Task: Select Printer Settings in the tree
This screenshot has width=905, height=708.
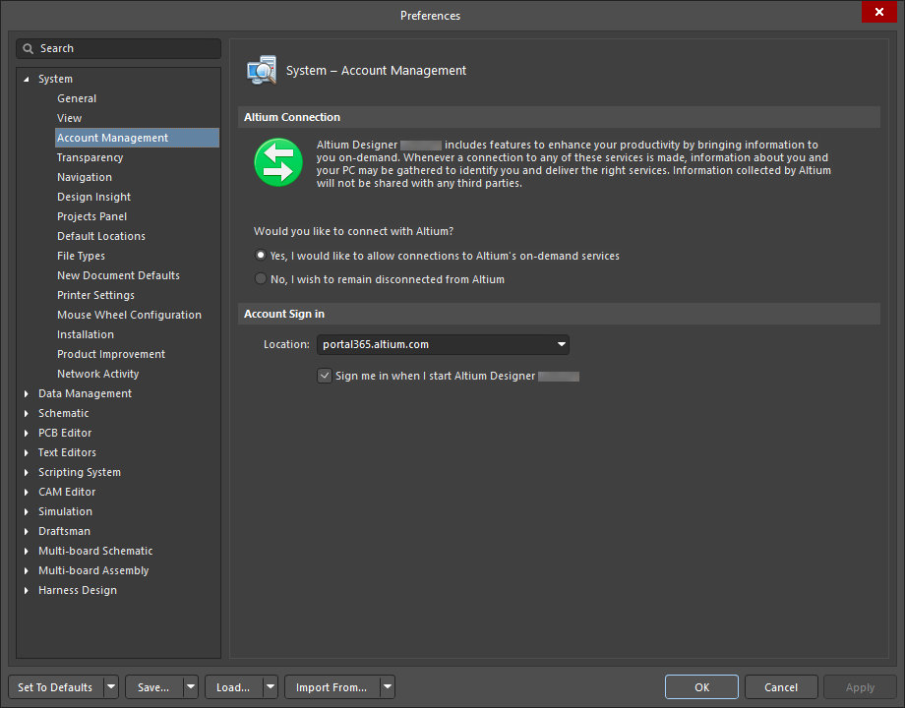Action: click(x=95, y=295)
